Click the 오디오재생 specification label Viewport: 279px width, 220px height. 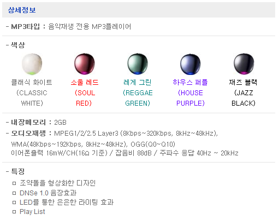(28, 133)
